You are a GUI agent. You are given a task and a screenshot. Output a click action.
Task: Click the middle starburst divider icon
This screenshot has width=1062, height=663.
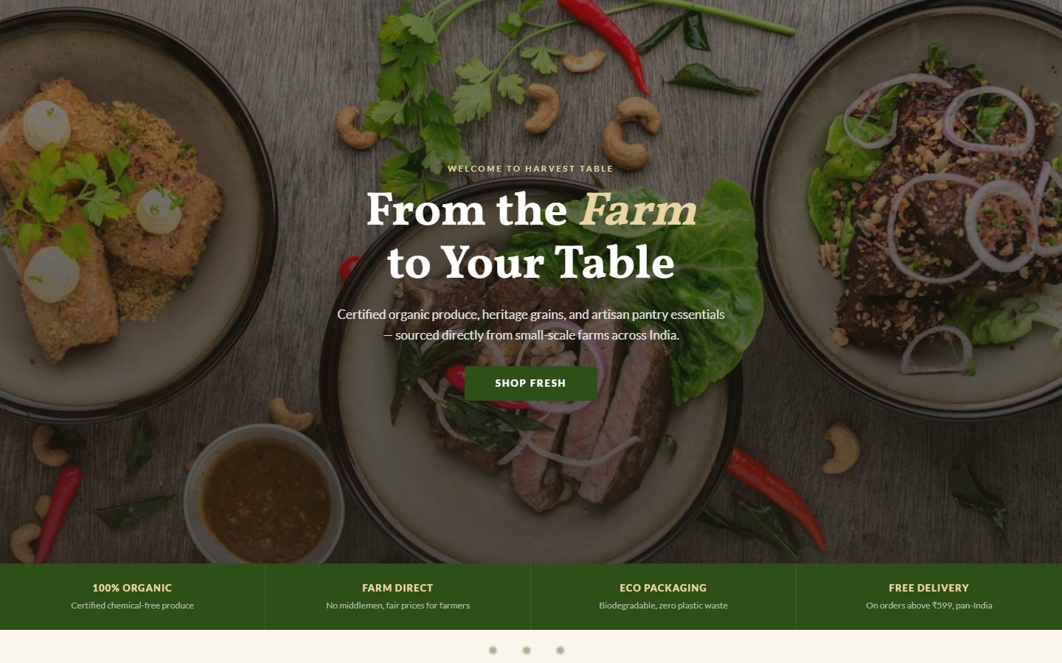point(527,650)
